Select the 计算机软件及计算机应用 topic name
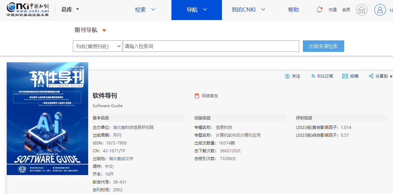Viewport: 393px width, 194px height. pos(238,135)
